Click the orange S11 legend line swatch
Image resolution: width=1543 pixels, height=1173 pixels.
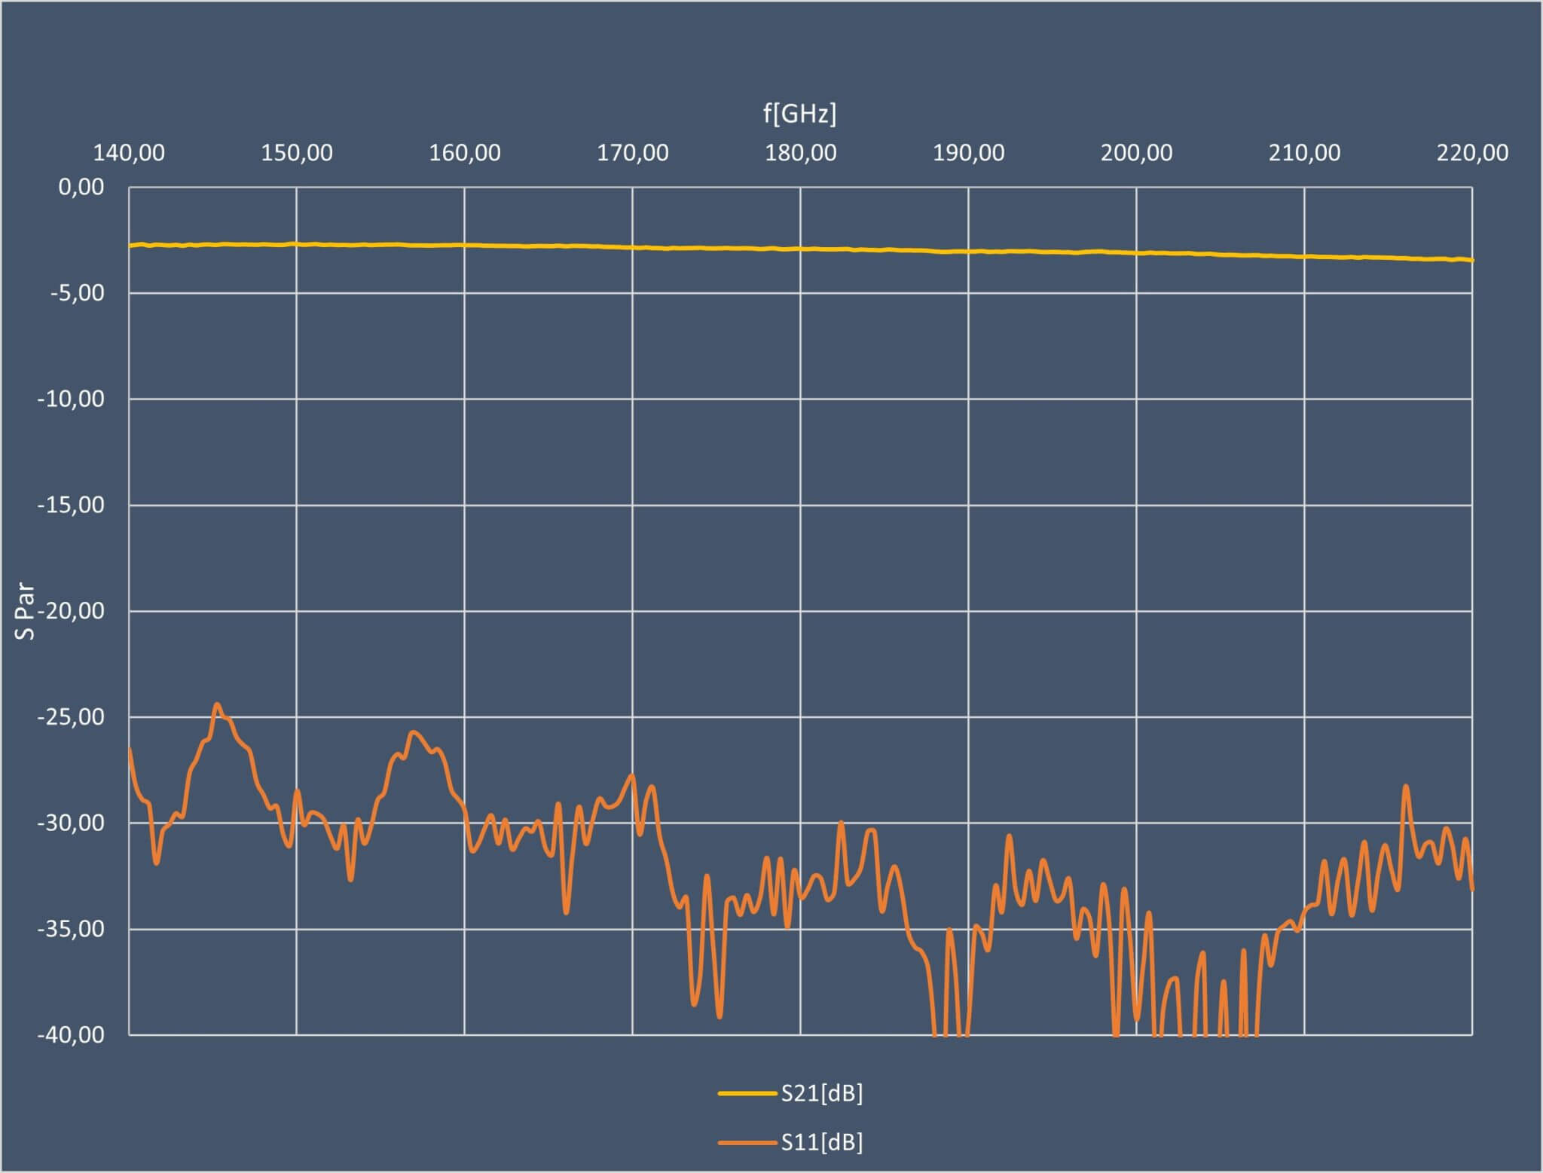point(746,1143)
